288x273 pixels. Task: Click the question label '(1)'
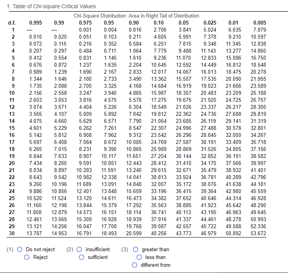tap(10, 250)
